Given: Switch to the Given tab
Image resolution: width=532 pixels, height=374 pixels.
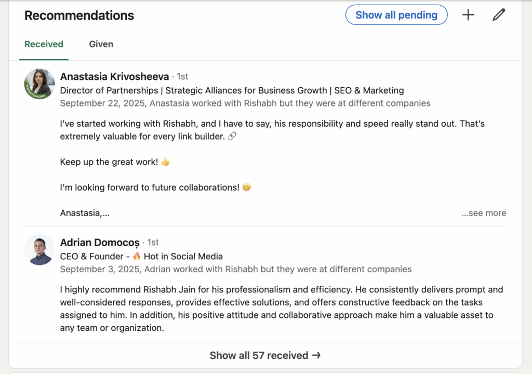Looking at the screenshot, I should [101, 44].
